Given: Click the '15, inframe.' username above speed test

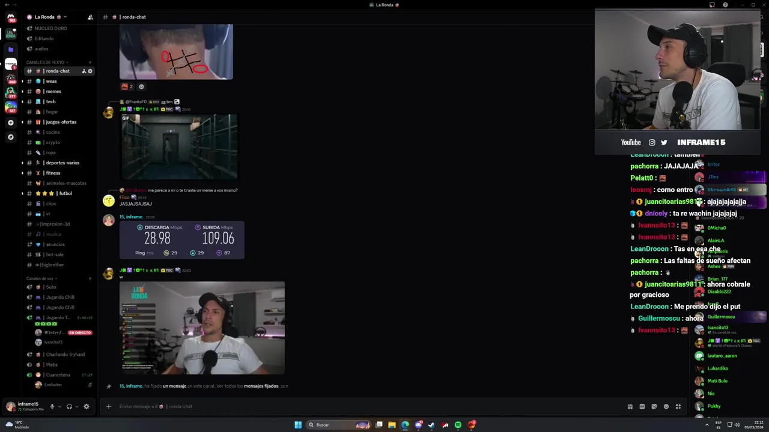Looking at the screenshot, I should 131,217.
